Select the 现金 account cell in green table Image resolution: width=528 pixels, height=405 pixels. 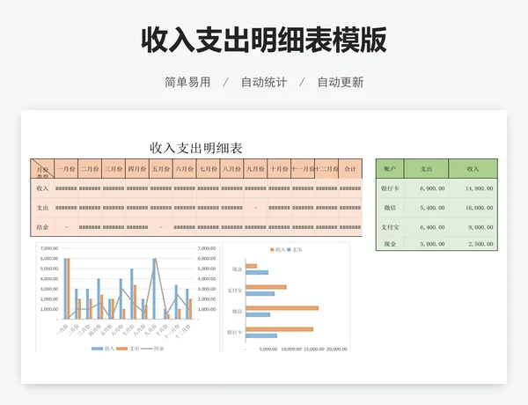pos(390,244)
